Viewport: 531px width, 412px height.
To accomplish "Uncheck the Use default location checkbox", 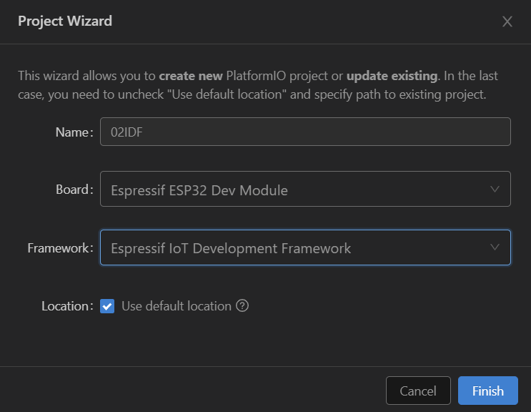I will pyautogui.click(x=107, y=306).
